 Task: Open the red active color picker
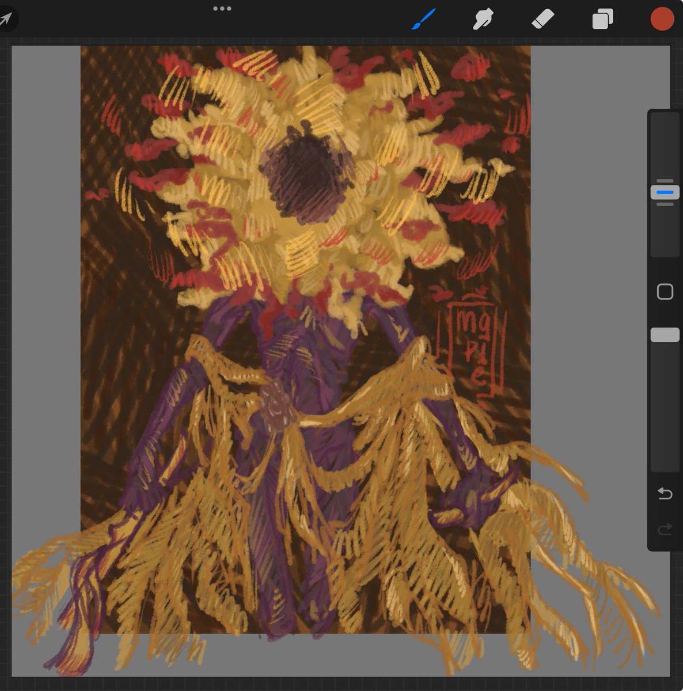coord(662,18)
